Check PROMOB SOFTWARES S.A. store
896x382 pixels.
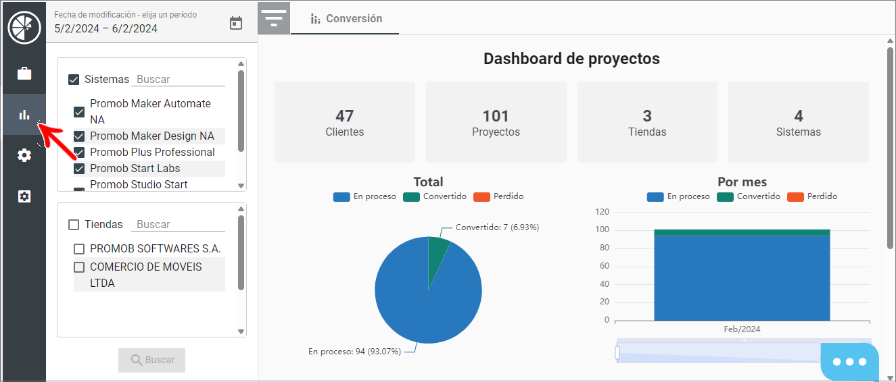point(79,249)
